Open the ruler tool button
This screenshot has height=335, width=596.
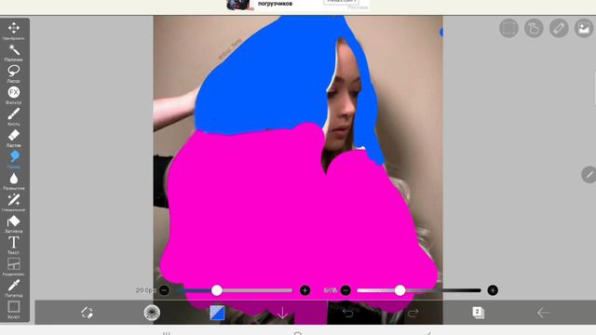pos(559,28)
